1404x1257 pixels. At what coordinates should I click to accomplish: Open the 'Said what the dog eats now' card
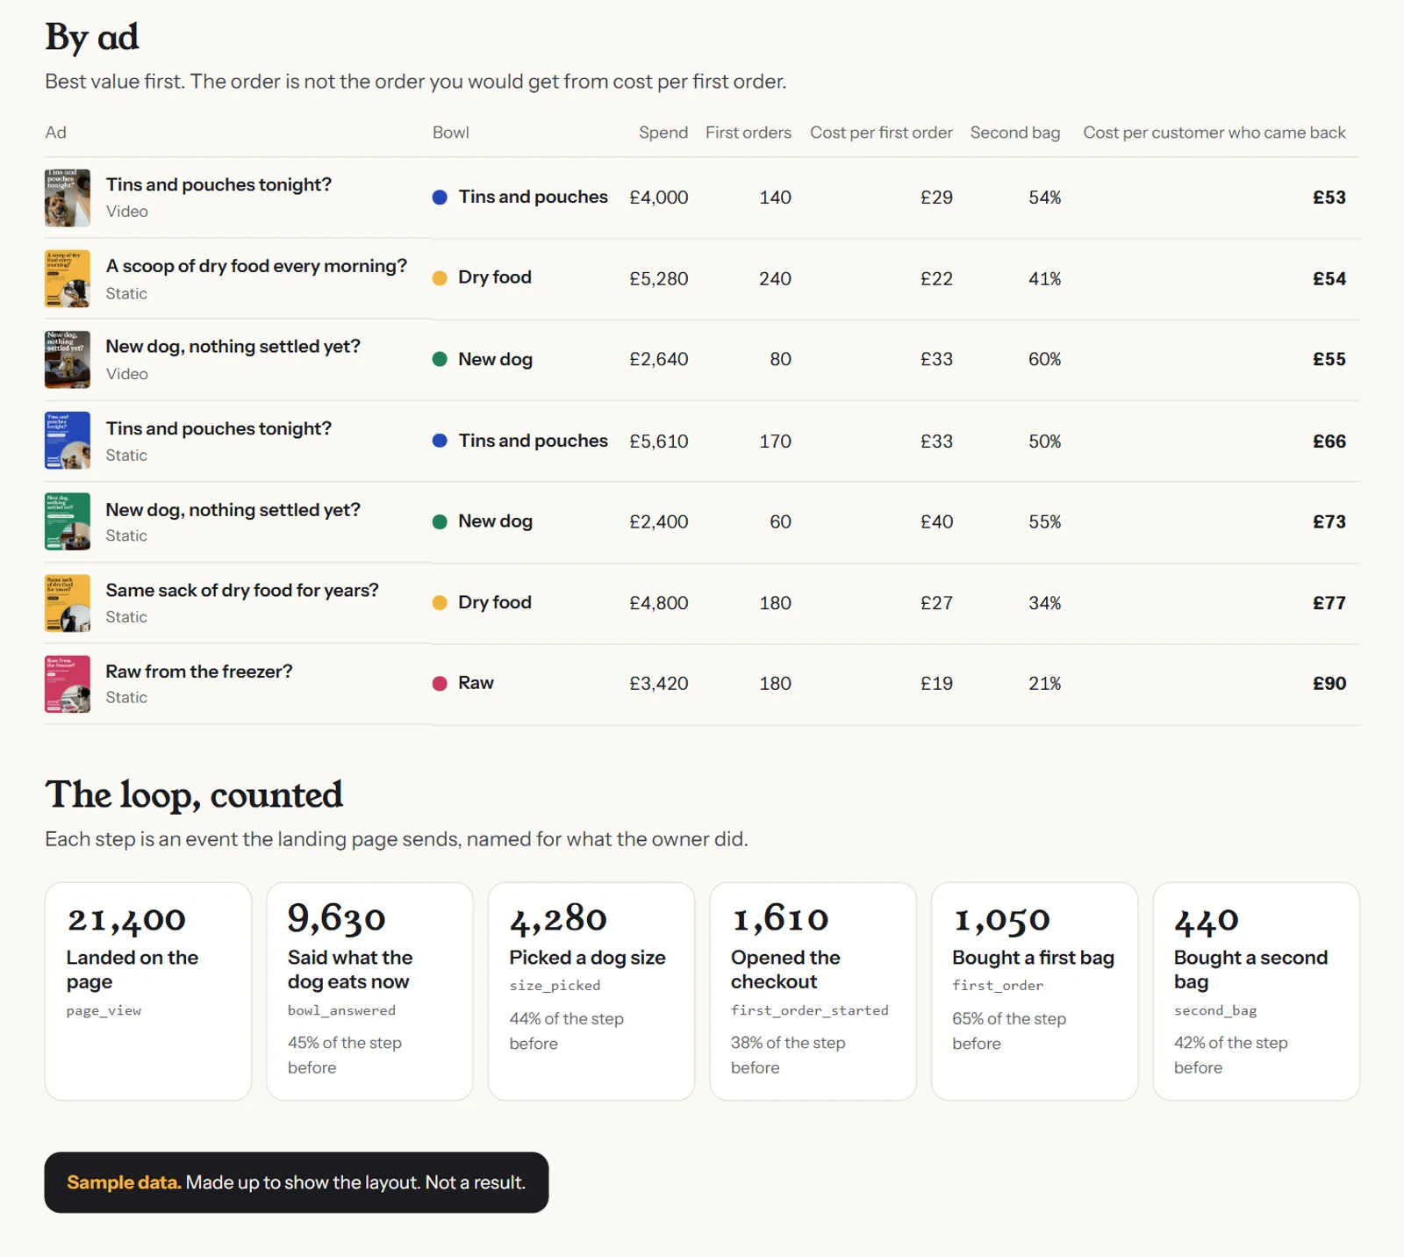point(369,991)
